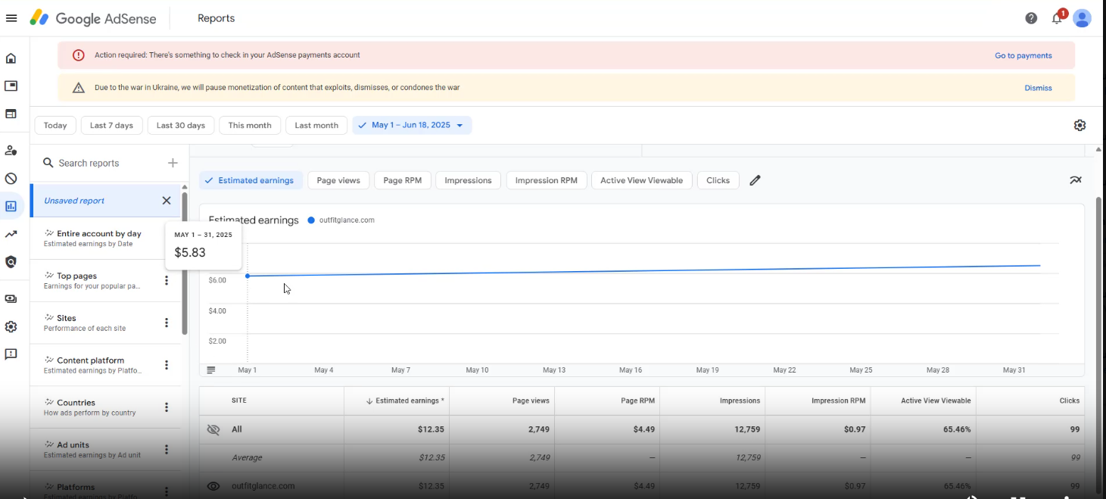
Task: Open Content platform more options menu
Action: point(167,365)
